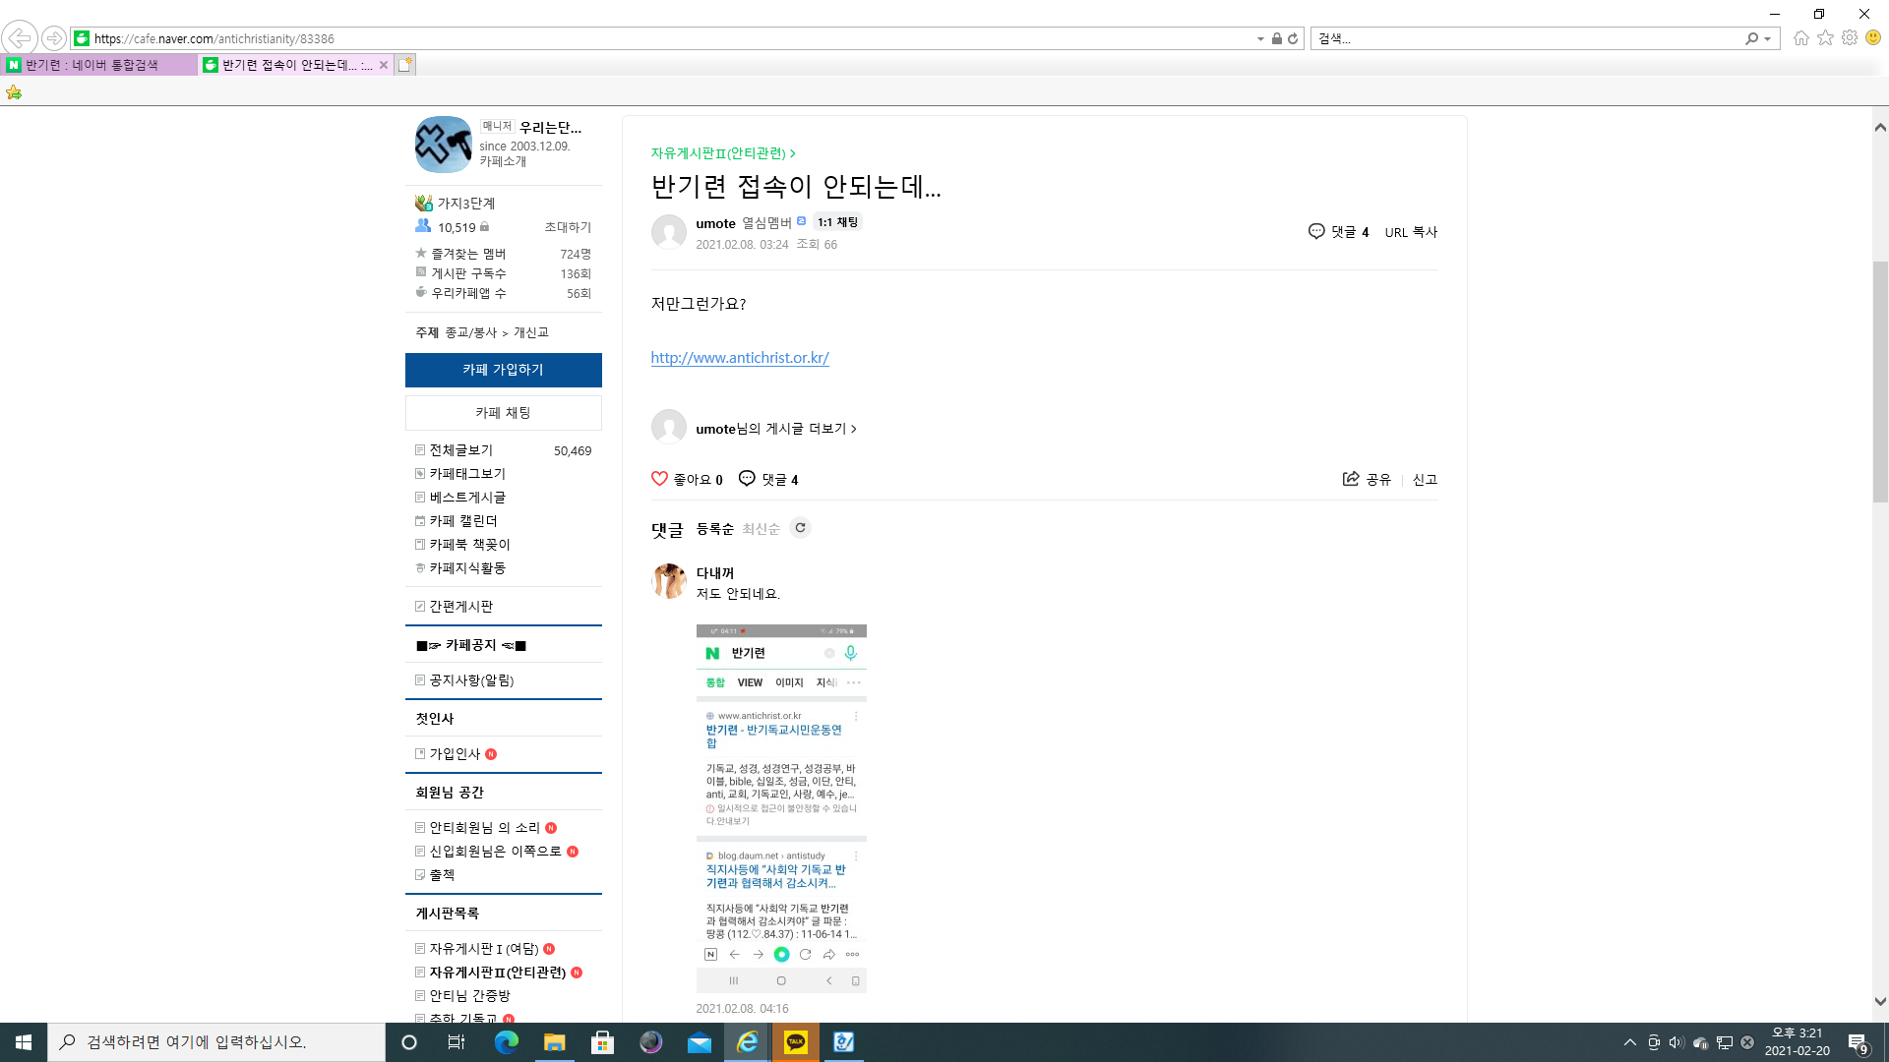
Task: Sort comments by 최신순
Action: point(761,529)
